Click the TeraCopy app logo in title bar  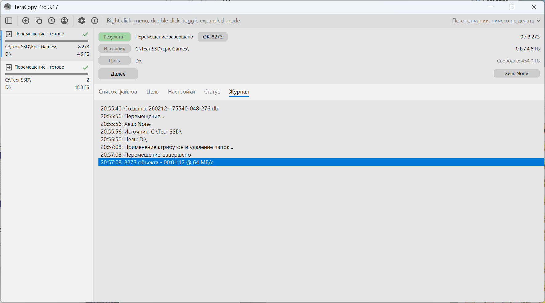8,7
